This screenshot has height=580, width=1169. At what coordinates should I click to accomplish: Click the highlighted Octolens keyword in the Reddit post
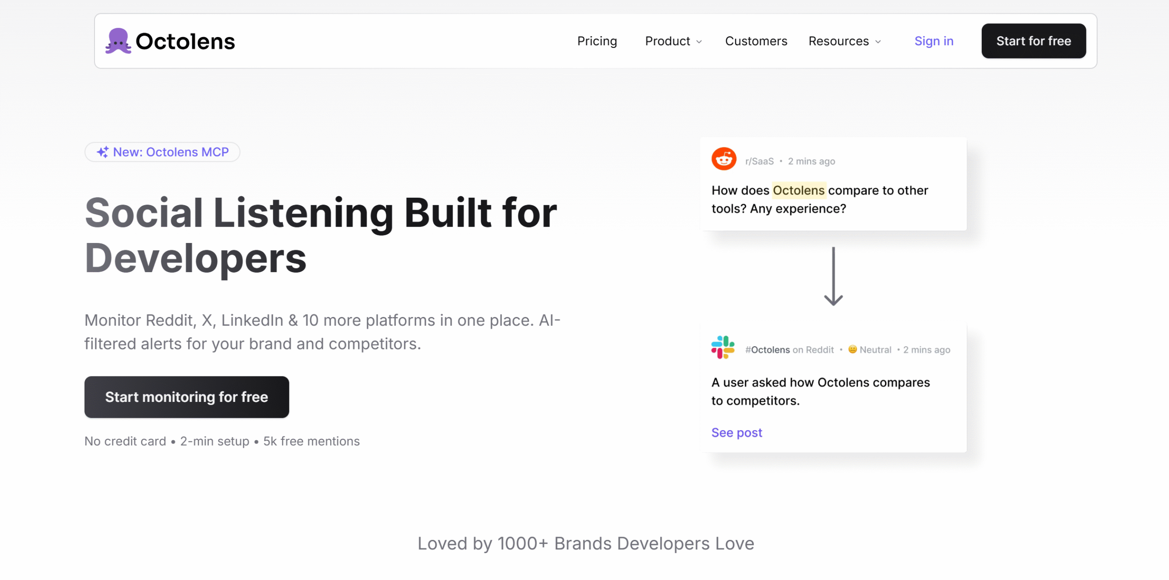click(x=799, y=190)
